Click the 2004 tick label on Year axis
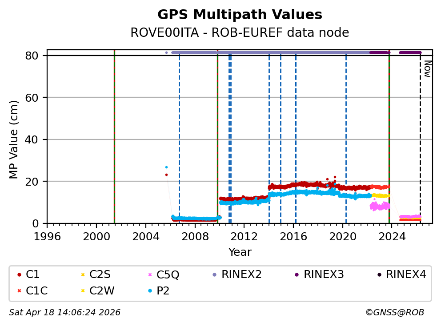The image size is (441, 326). pyautogui.click(x=146, y=236)
